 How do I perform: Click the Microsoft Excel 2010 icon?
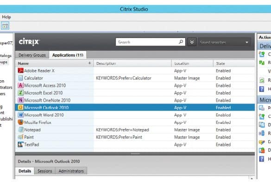click(x=20, y=93)
